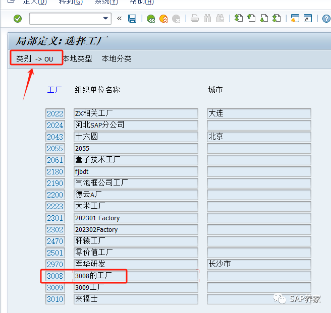331x313 pixels.
Task: Select plant code 2302
Action: tap(55, 230)
